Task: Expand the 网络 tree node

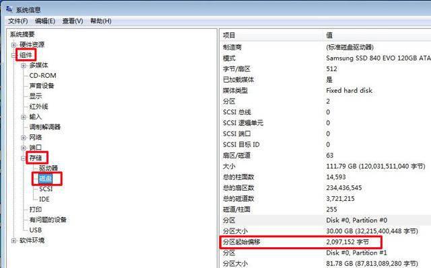Action: coord(24,138)
